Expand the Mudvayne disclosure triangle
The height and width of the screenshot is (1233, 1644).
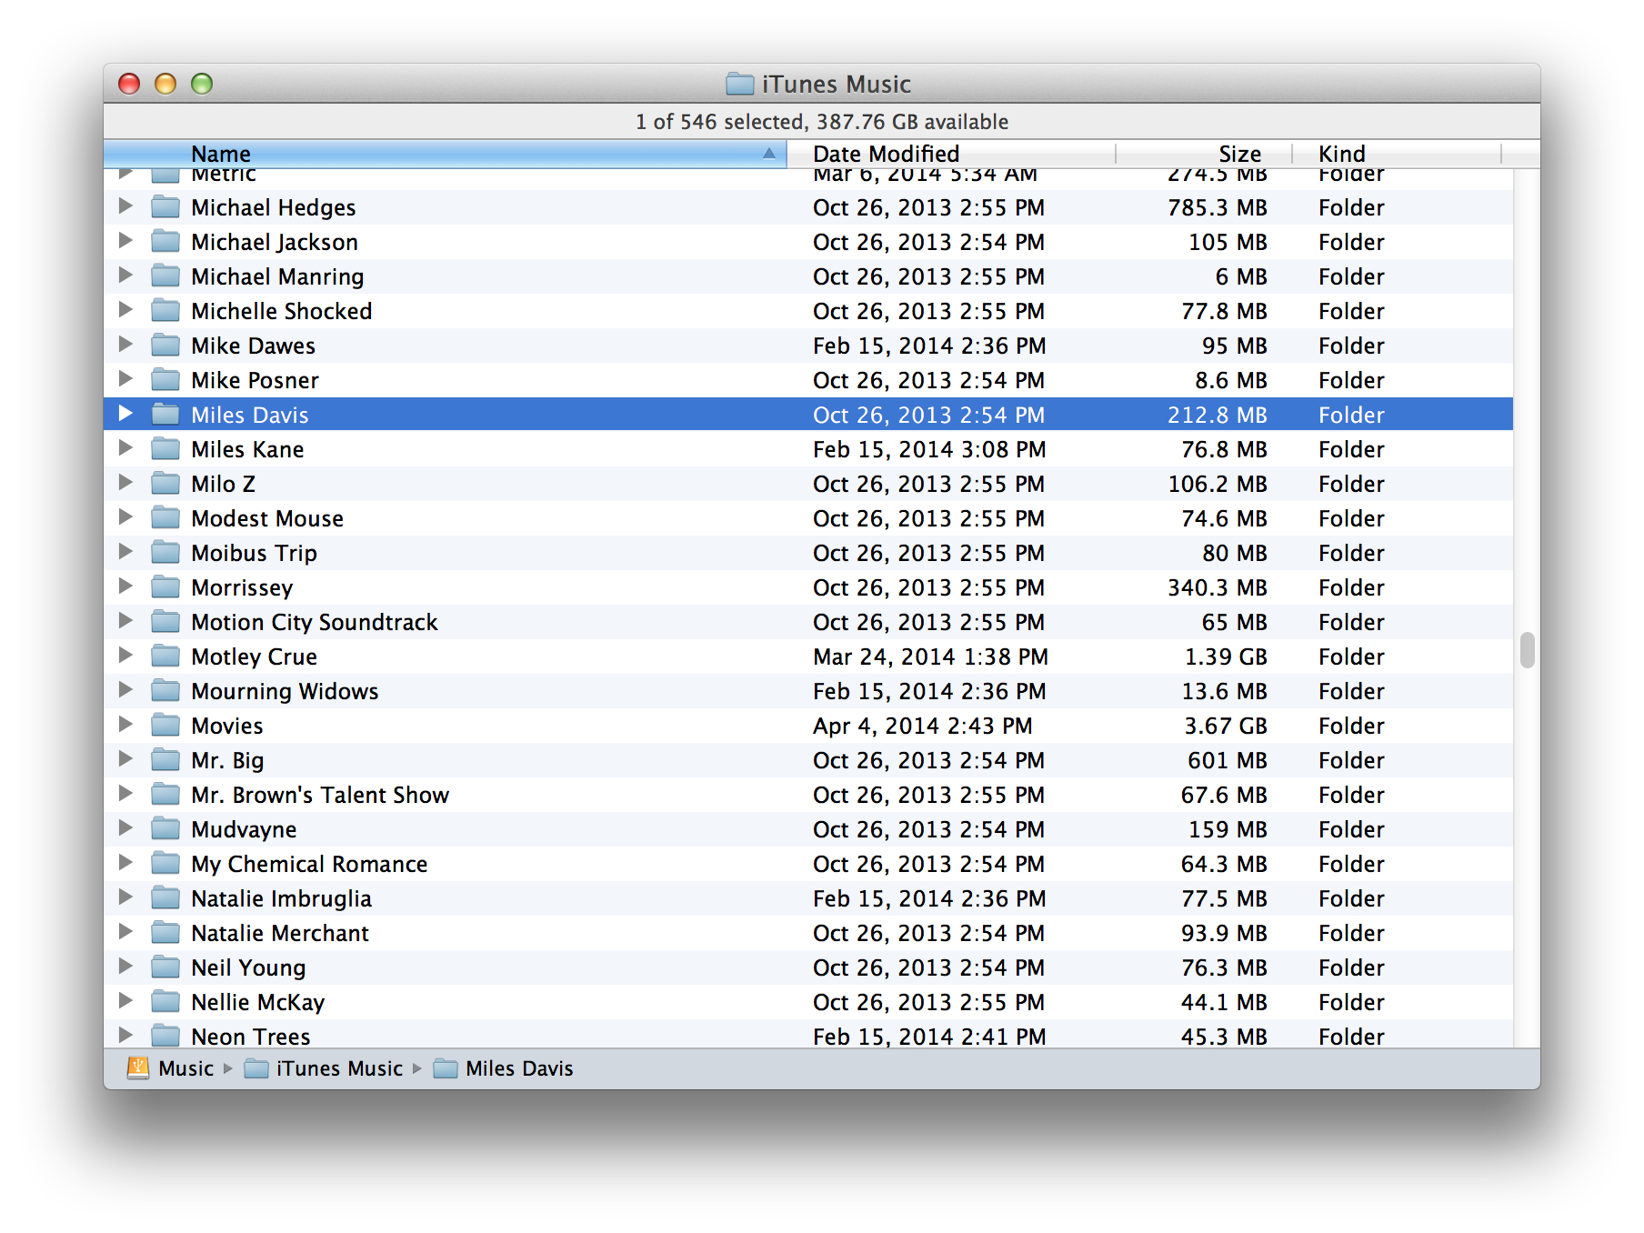(x=125, y=828)
